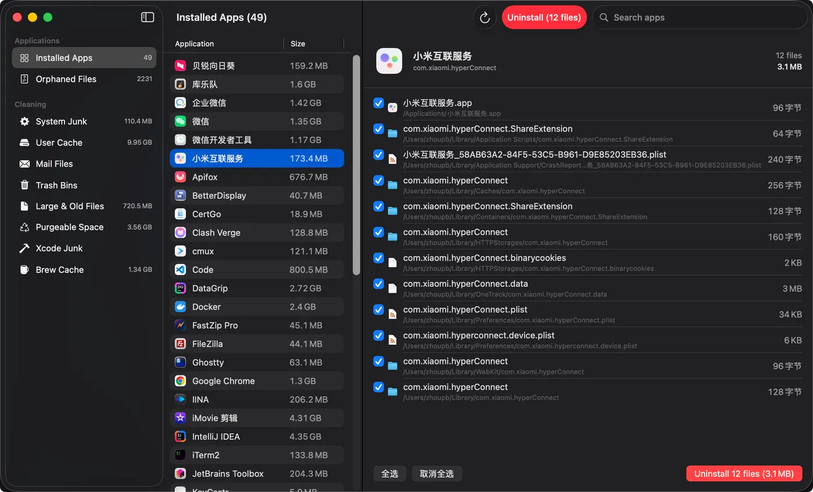Click the Clash Verge app icon
The image size is (813, 492).
point(181,233)
